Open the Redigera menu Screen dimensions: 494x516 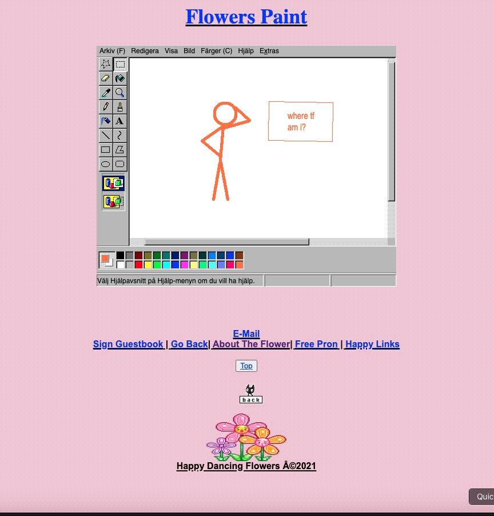tap(145, 51)
